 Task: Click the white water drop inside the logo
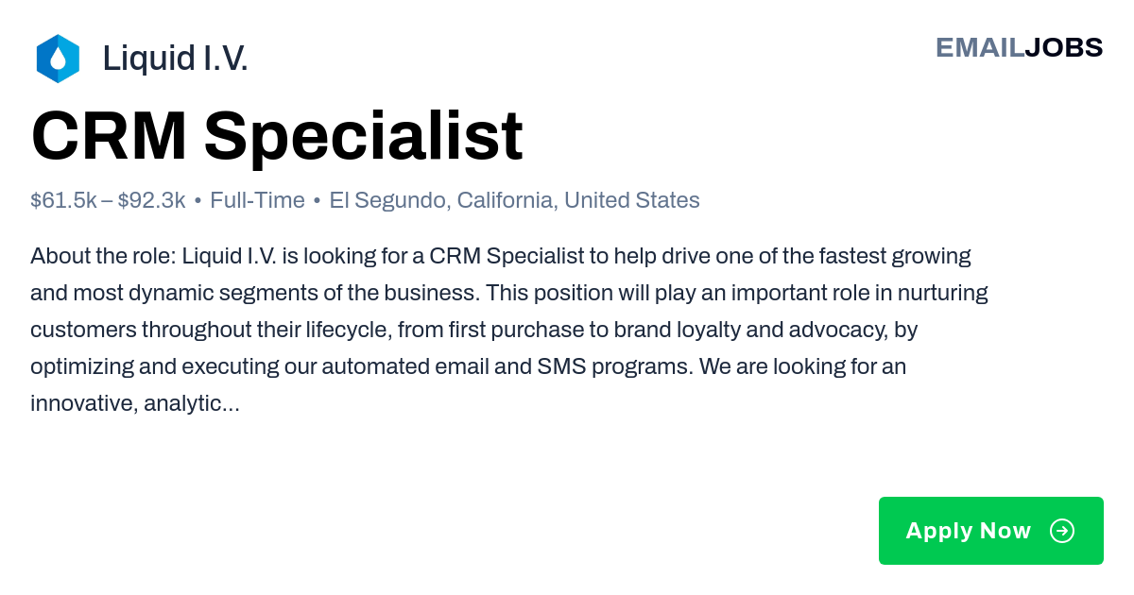58,59
